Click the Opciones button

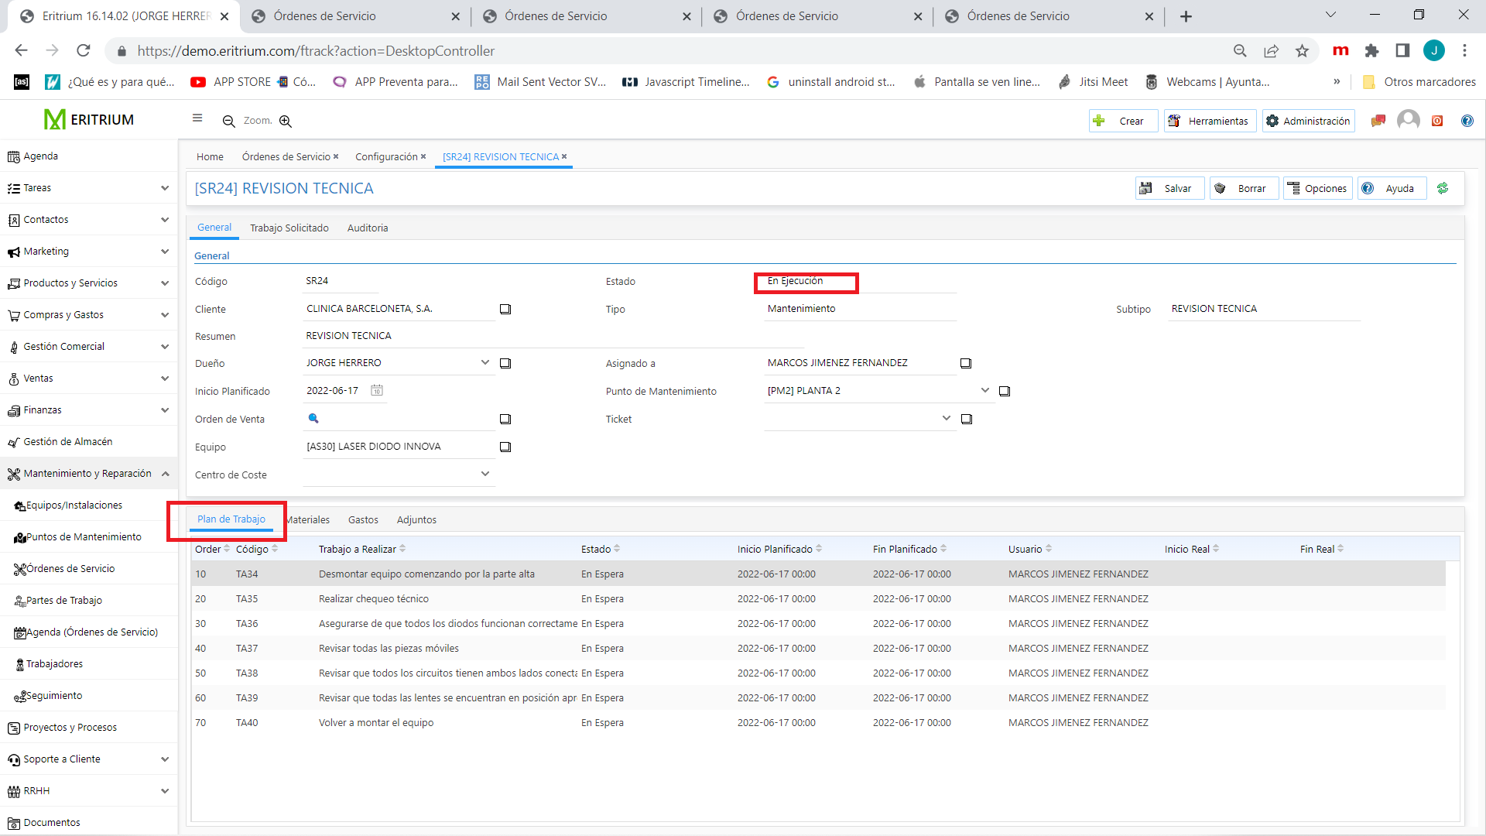tap(1318, 188)
